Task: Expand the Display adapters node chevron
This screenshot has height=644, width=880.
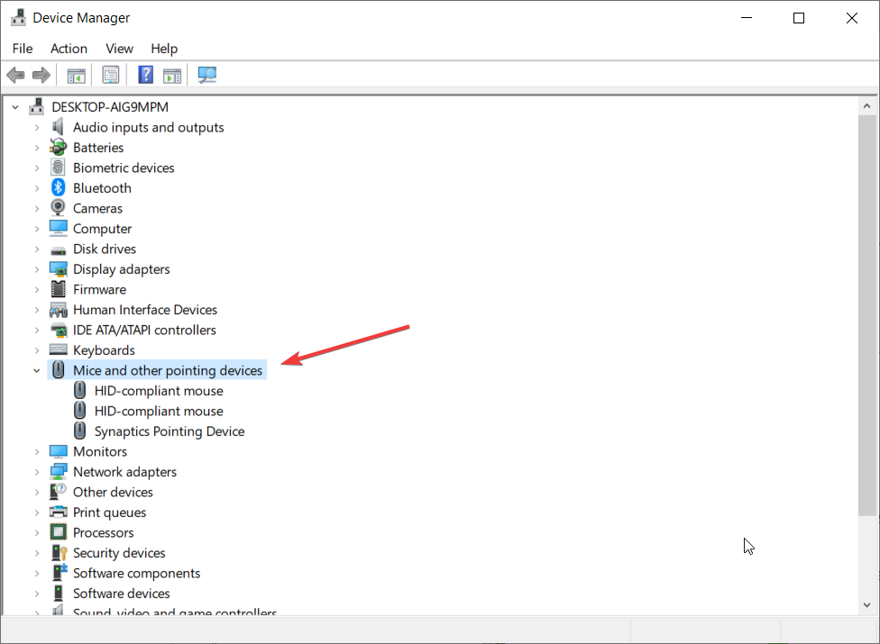Action: pyautogui.click(x=37, y=269)
